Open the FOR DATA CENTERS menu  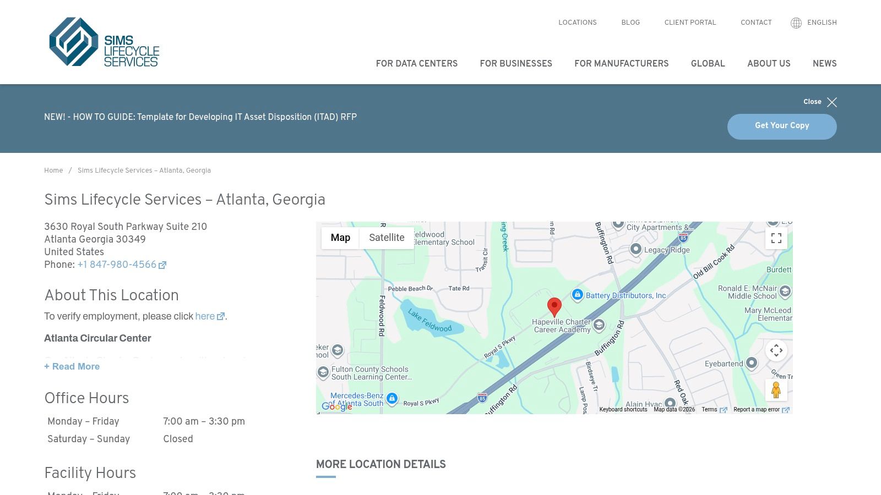pyautogui.click(x=417, y=64)
